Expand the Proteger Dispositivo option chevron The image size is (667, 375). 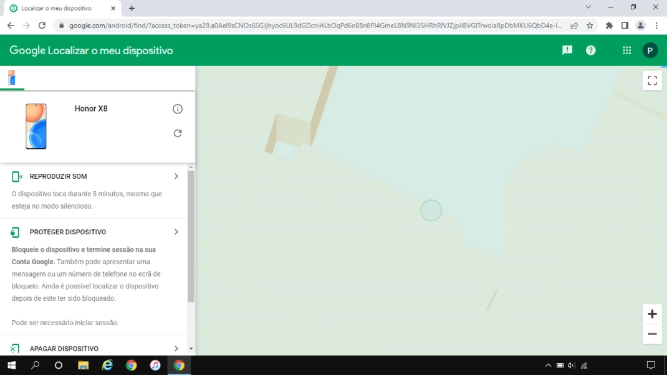[x=176, y=232]
